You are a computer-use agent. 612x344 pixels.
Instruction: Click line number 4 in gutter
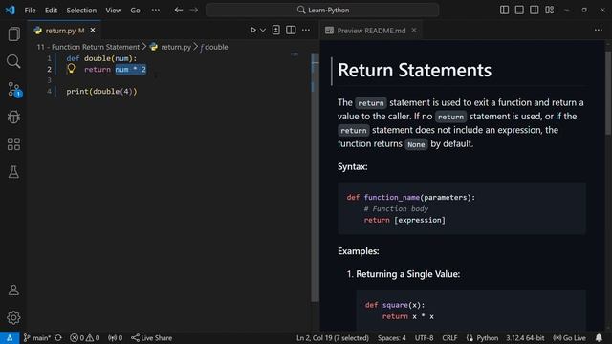click(x=49, y=92)
